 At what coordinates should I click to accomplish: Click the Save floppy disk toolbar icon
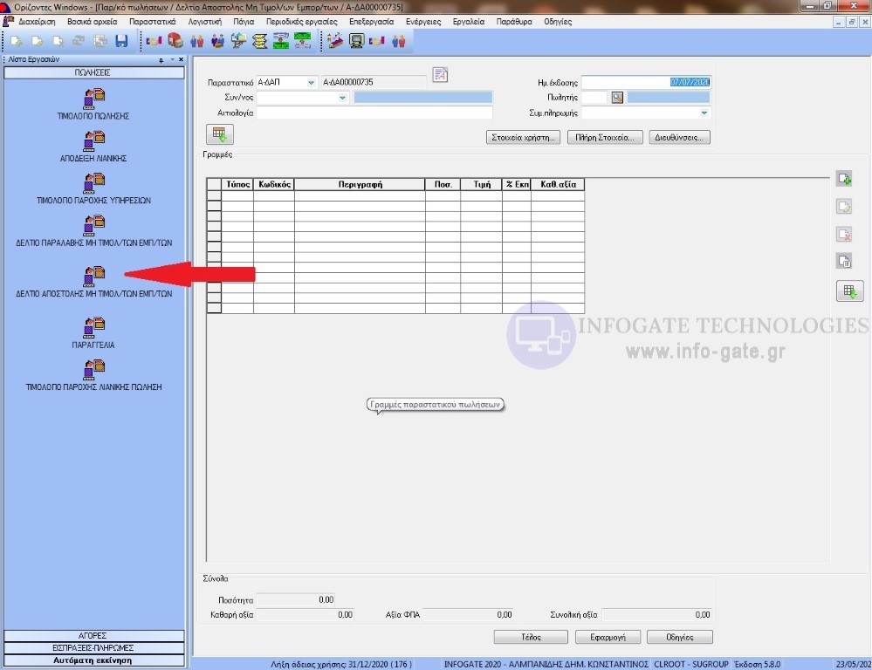click(x=121, y=41)
